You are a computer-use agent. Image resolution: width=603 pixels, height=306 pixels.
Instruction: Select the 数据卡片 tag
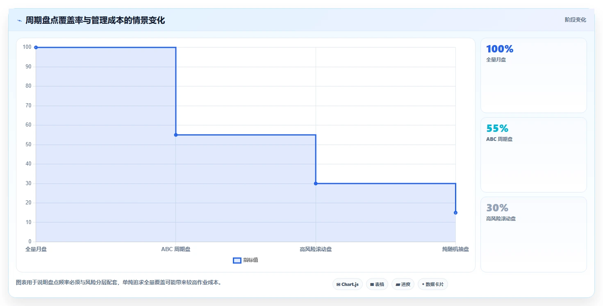point(432,284)
